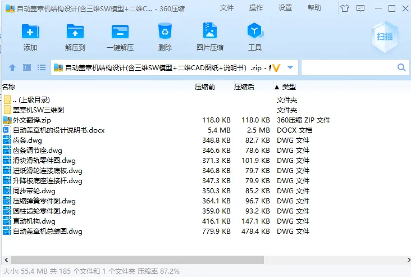The width and height of the screenshot is (411, 277).
Task: Open the 操作 menu
Action: coord(256,8)
